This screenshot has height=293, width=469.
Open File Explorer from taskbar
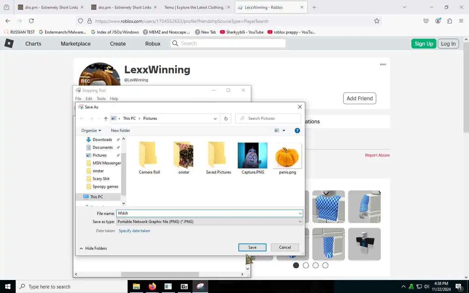(136, 286)
